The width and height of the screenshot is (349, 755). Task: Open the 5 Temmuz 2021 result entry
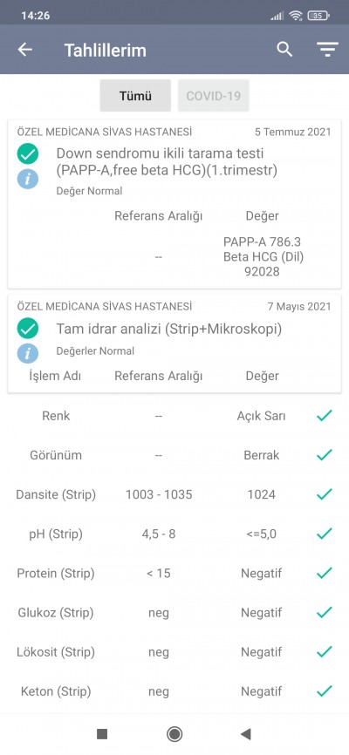(x=174, y=204)
